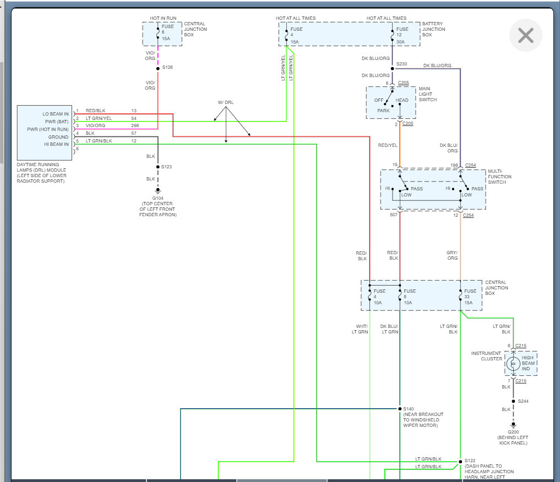This screenshot has height=482, width=560.
Task: Click the C205 connector label at pin 6
Action: [x=404, y=83]
